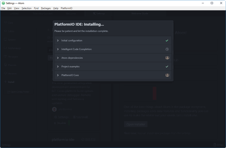Expand the Atom dependencies step
The image size is (226, 148).
[58, 58]
